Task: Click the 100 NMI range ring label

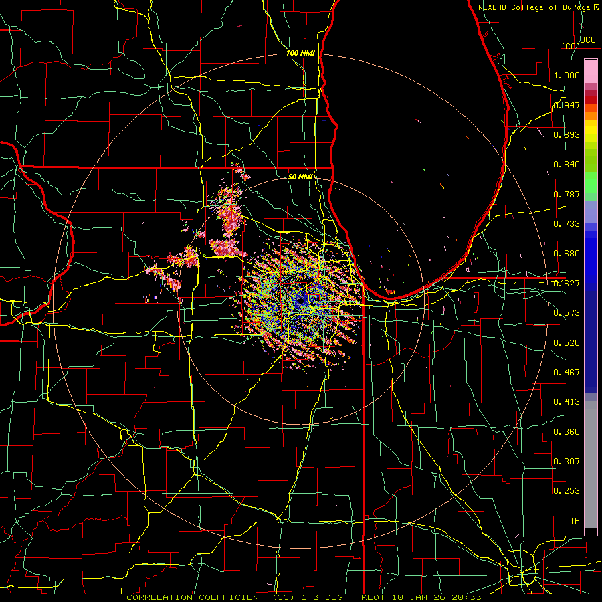Action: (x=300, y=53)
